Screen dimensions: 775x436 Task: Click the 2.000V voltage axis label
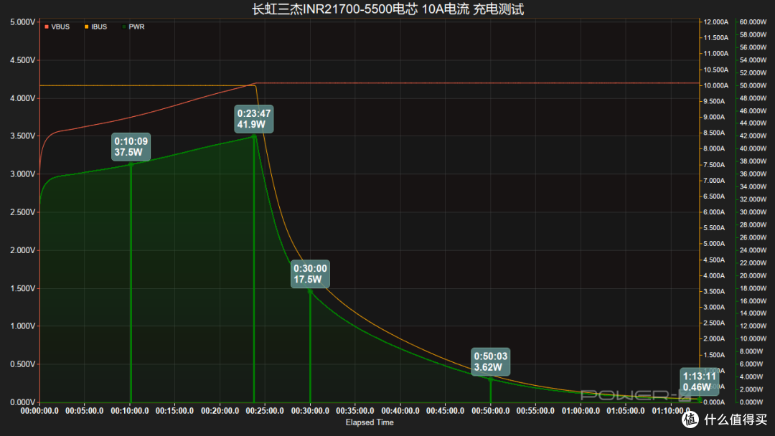pyautogui.click(x=23, y=250)
